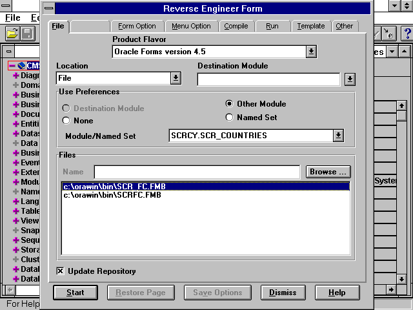
Task: Click the book icon at tree root
Action: (x=22, y=66)
